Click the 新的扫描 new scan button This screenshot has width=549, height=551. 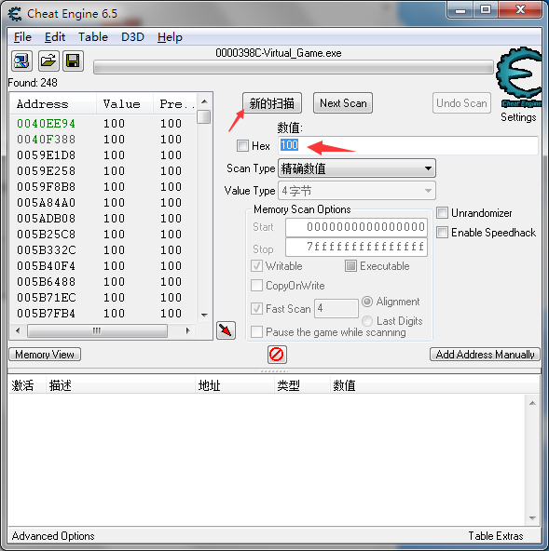[272, 103]
